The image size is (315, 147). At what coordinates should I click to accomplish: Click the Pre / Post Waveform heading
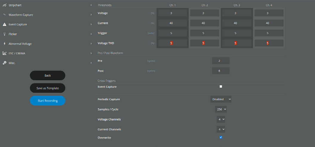110,53
